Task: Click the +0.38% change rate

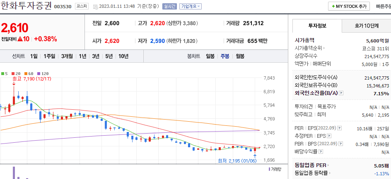Action: coord(46,39)
